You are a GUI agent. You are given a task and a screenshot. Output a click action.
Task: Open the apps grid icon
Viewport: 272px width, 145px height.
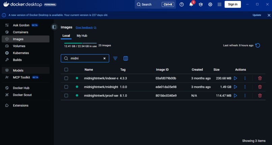pyautogui.click(x=219, y=4)
